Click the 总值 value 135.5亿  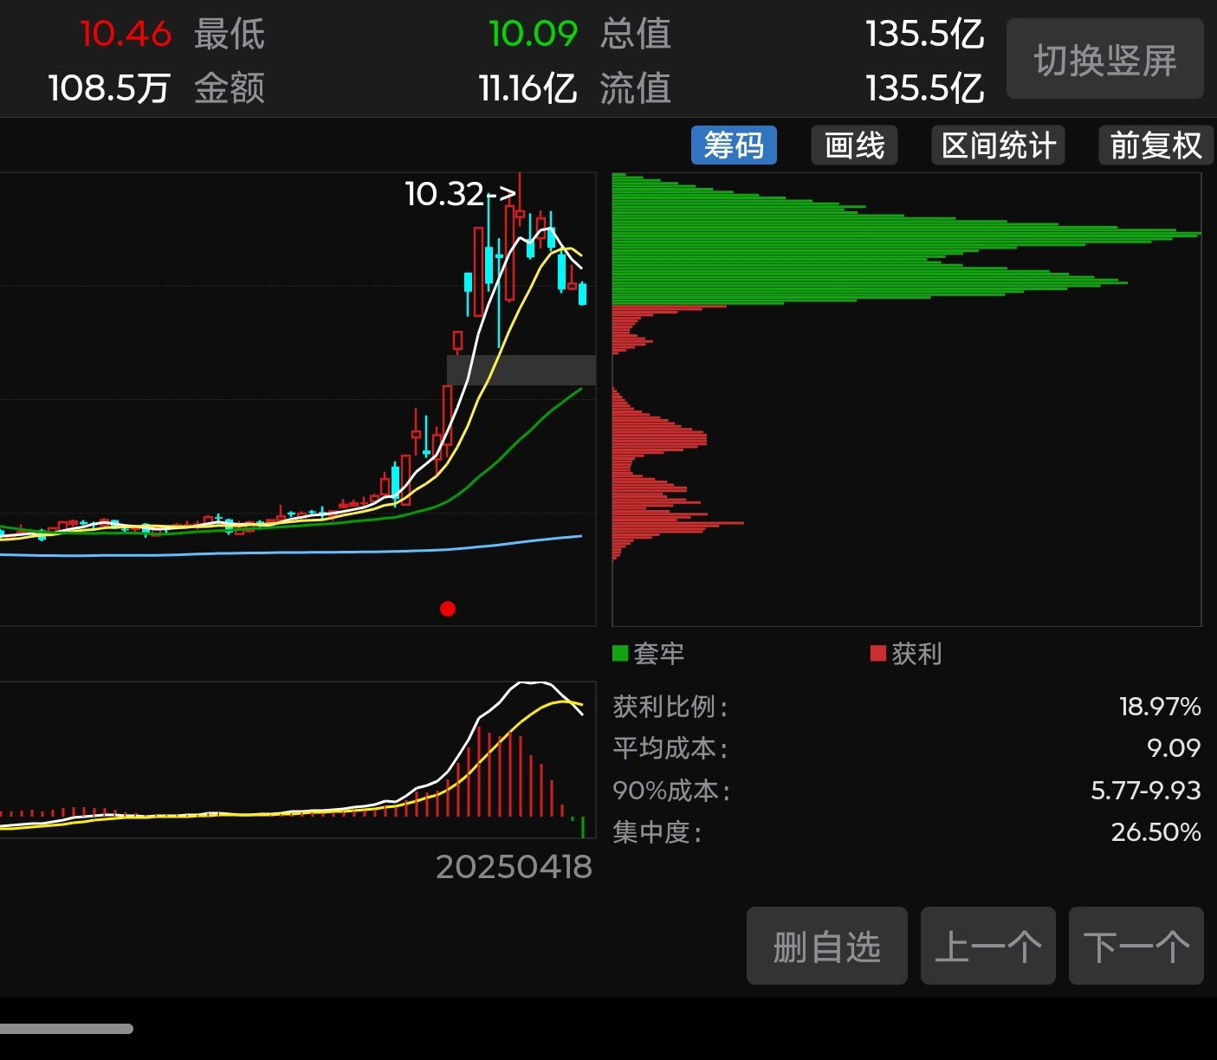924,34
